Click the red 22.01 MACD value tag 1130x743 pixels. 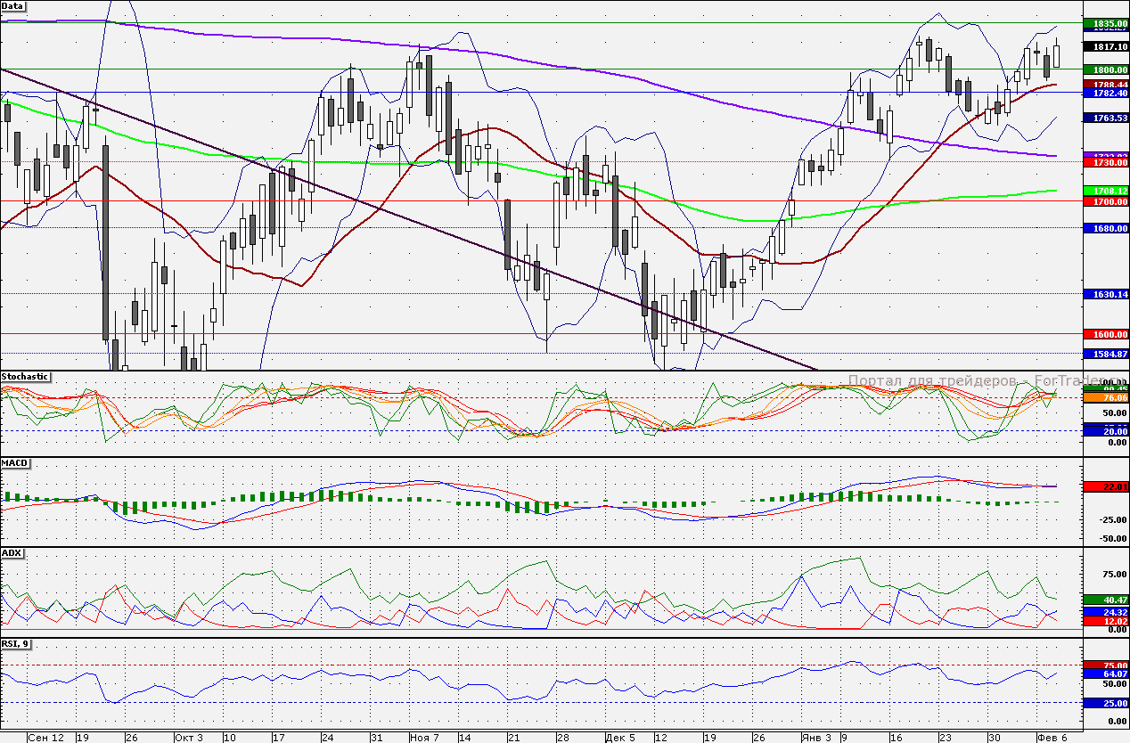(1105, 486)
